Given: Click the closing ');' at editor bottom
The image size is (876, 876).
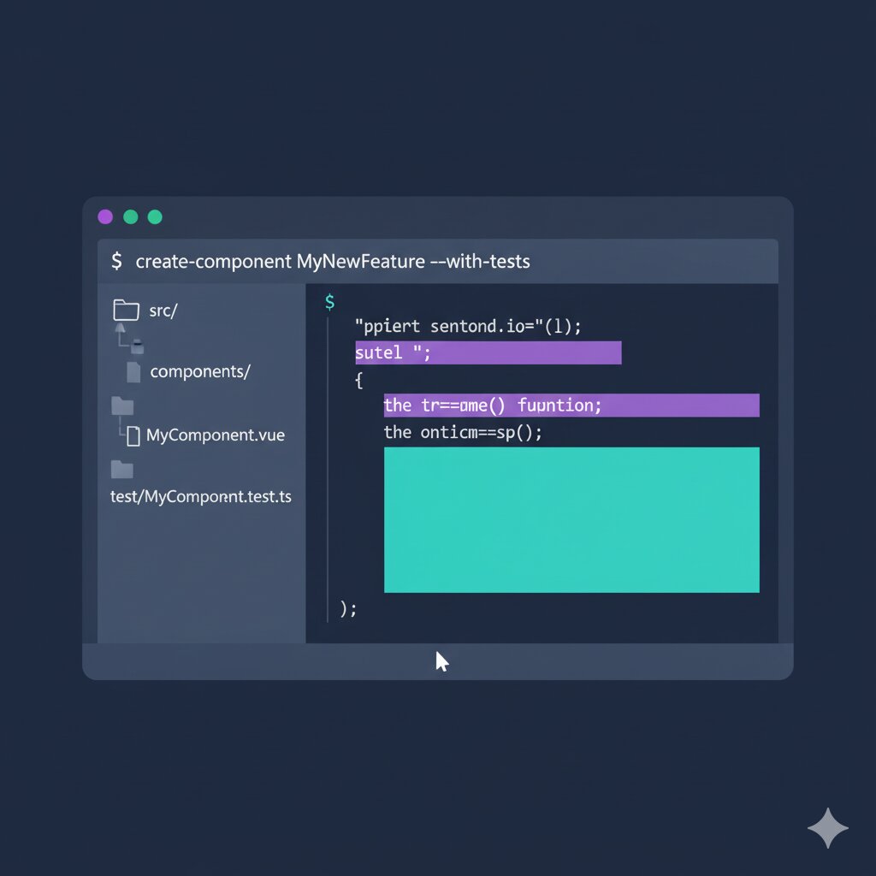Looking at the screenshot, I should coord(347,608).
